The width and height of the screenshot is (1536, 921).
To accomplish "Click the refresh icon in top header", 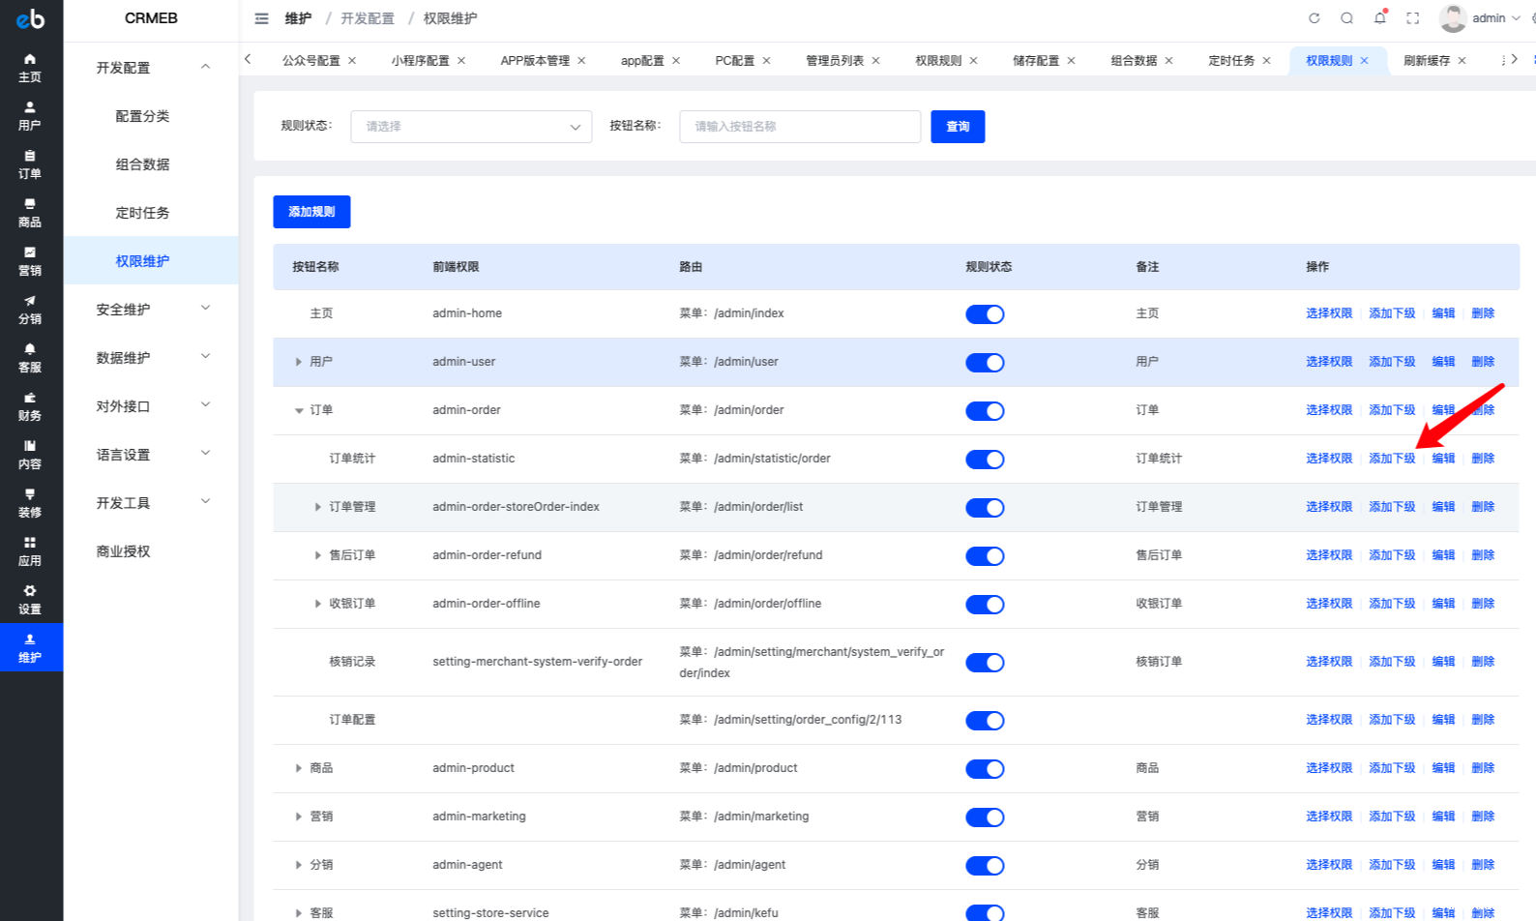I will [x=1314, y=18].
